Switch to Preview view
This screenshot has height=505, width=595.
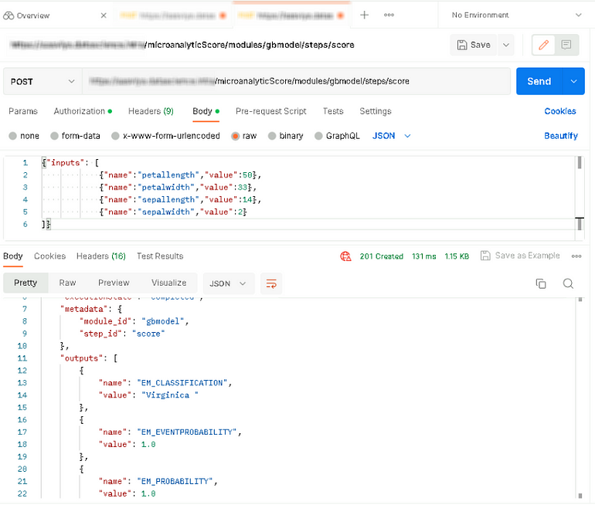pos(114,283)
